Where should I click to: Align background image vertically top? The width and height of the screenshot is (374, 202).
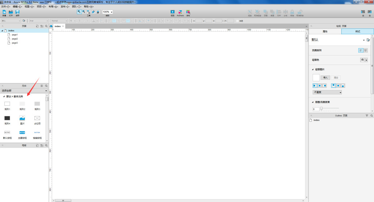(333, 86)
